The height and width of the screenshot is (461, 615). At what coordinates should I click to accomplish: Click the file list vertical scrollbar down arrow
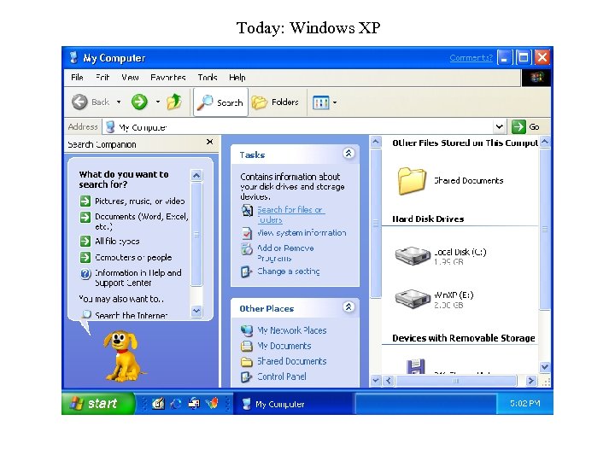pos(545,367)
